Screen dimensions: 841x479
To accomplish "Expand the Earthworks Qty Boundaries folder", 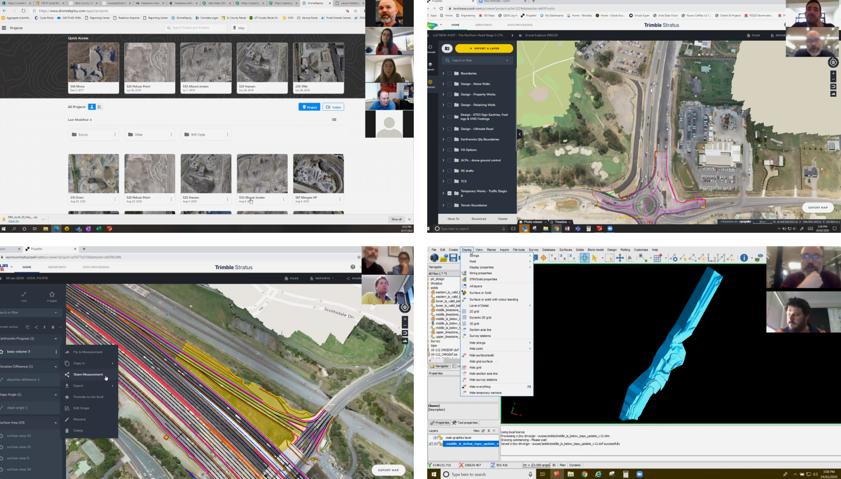I will (443, 139).
